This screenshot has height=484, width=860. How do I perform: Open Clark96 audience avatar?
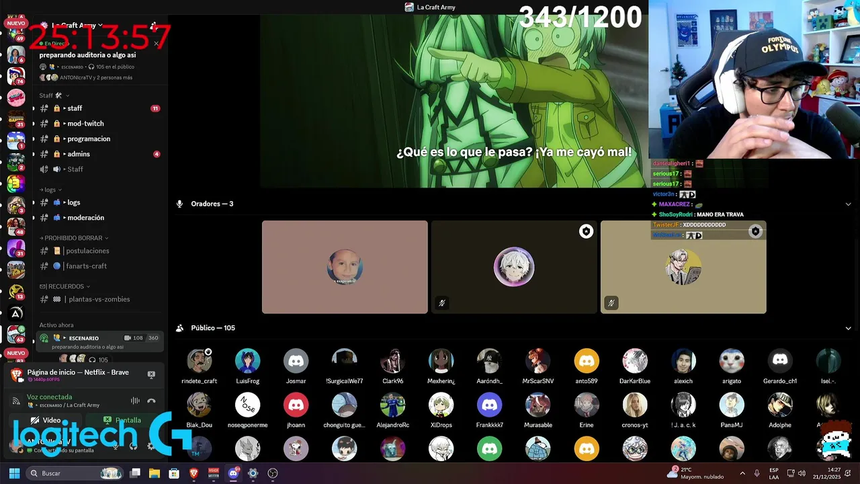(392, 361)
